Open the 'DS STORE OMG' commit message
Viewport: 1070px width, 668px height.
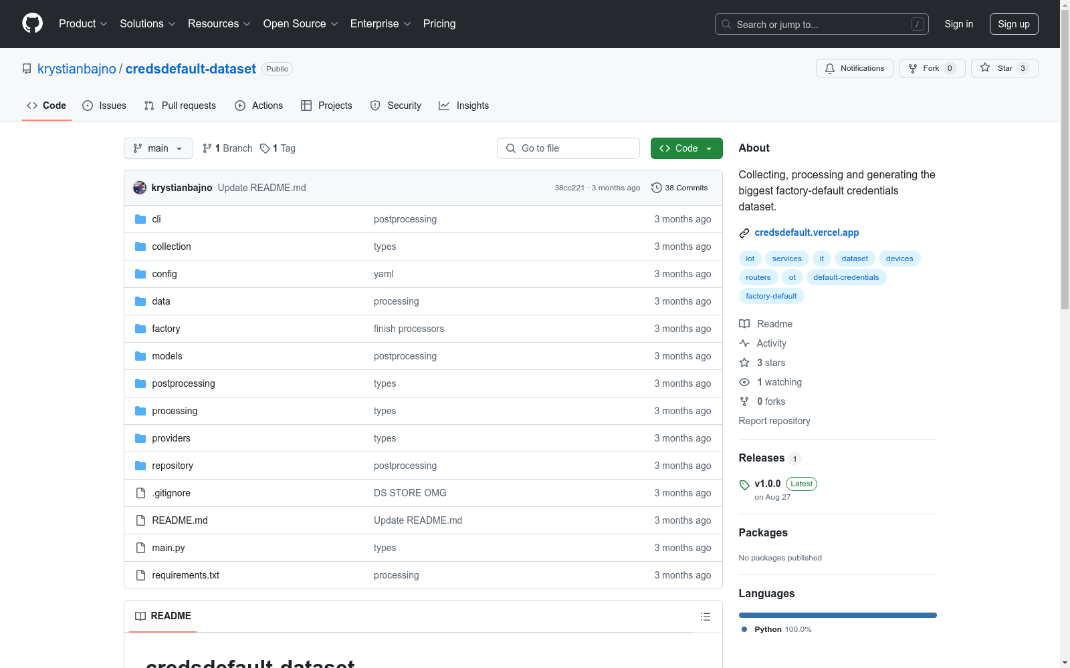pyautogui.click(x=410, y=493)
